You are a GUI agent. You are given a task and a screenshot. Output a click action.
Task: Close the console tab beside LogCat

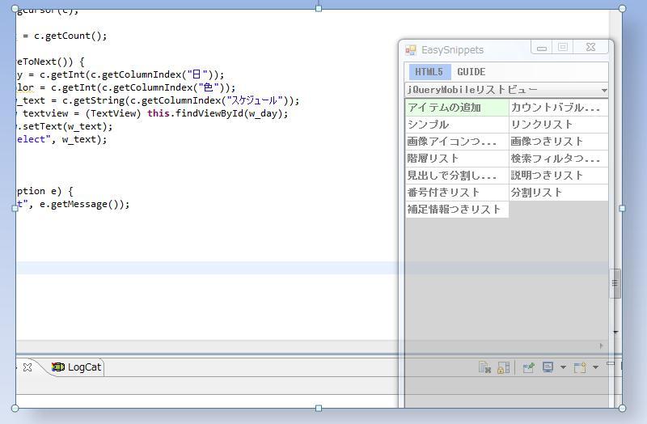27,367
